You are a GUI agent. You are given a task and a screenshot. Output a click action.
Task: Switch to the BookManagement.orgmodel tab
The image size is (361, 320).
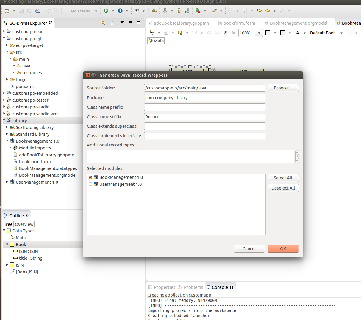coord(296,23)
